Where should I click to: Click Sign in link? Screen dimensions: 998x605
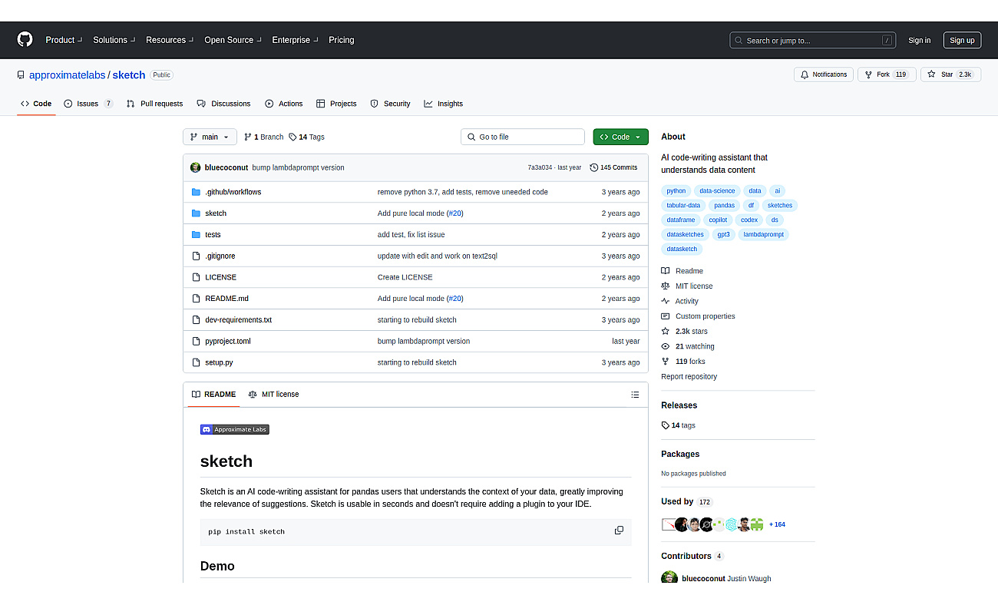919,41
